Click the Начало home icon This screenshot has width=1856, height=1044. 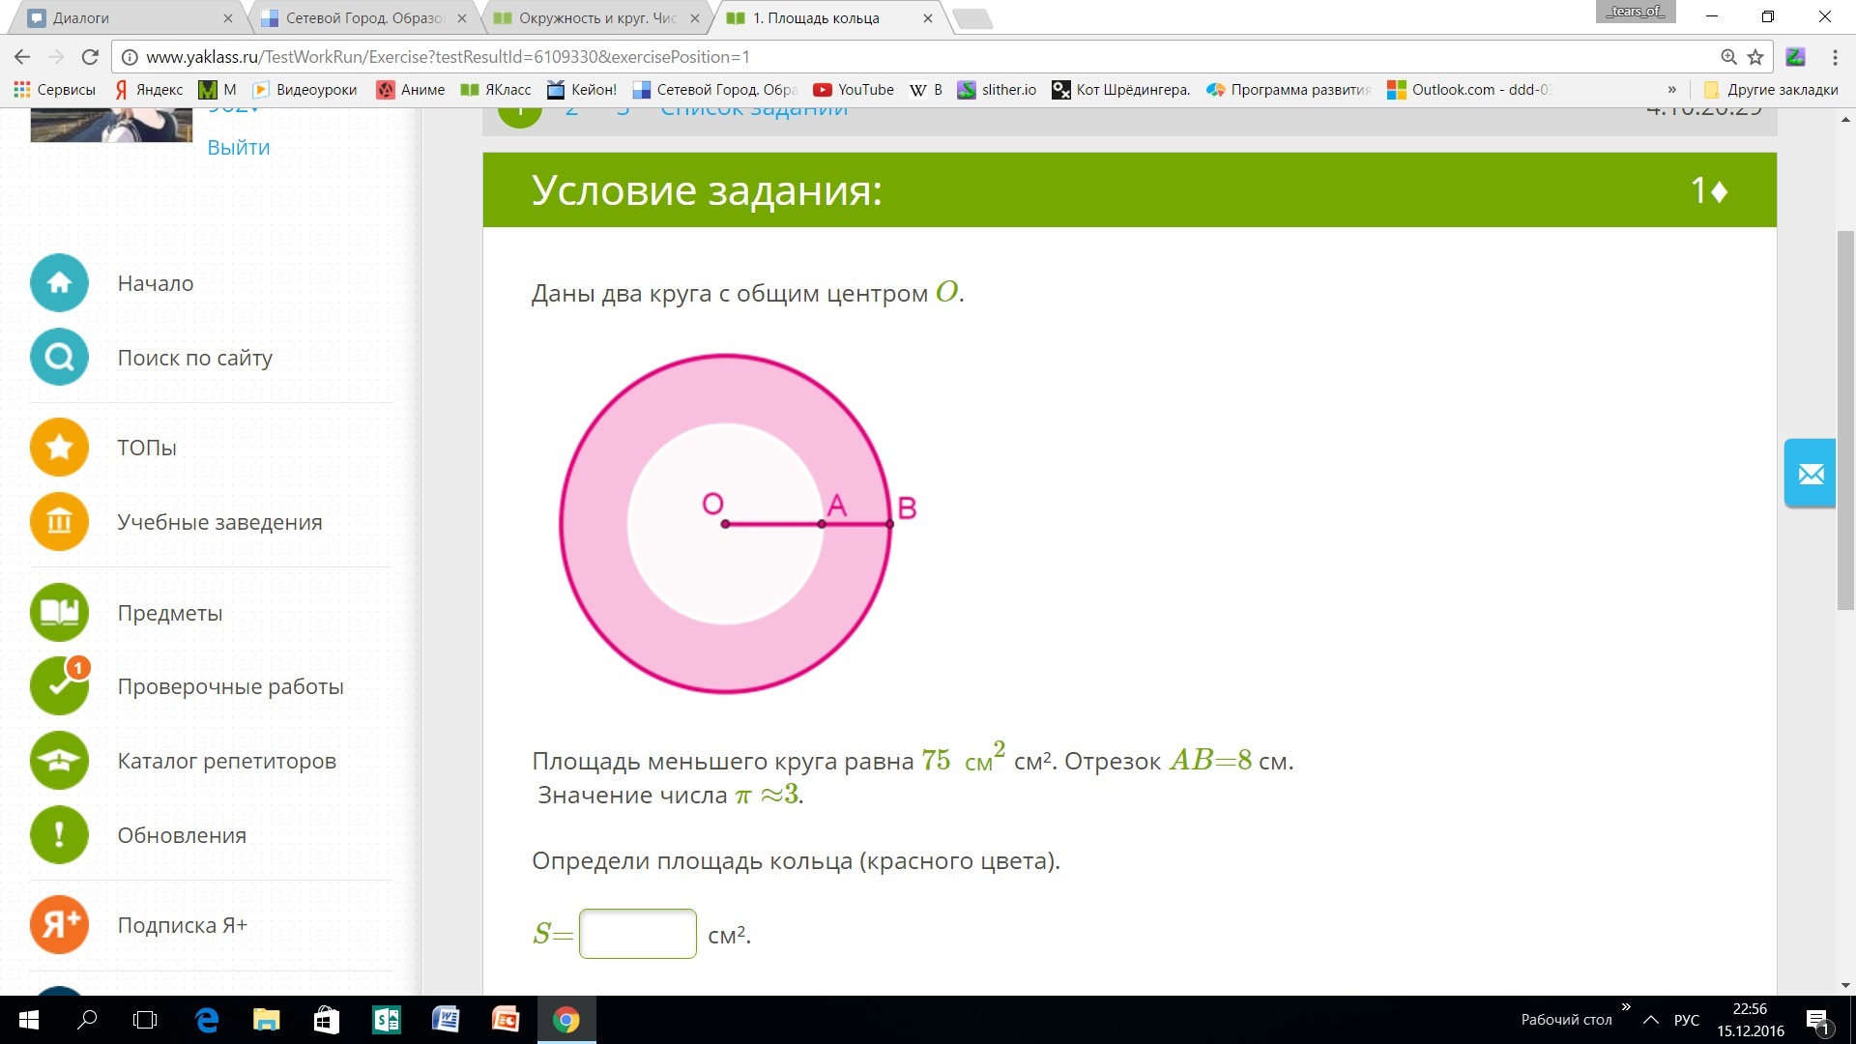pos(59,283)
